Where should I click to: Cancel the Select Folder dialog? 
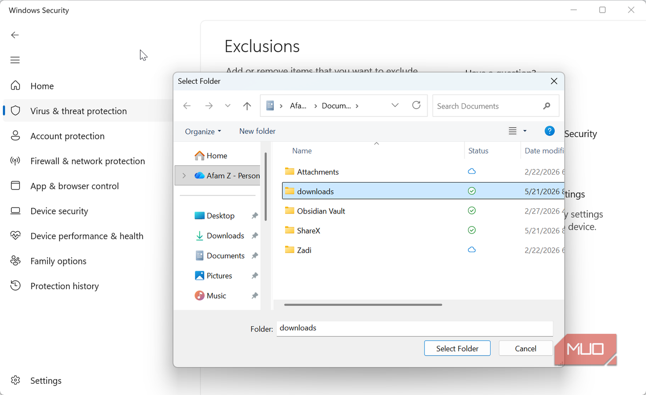click(x=526, y=349)
